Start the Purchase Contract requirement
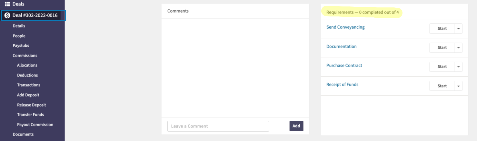The image size is (477, 141). [x=442, y=67]
